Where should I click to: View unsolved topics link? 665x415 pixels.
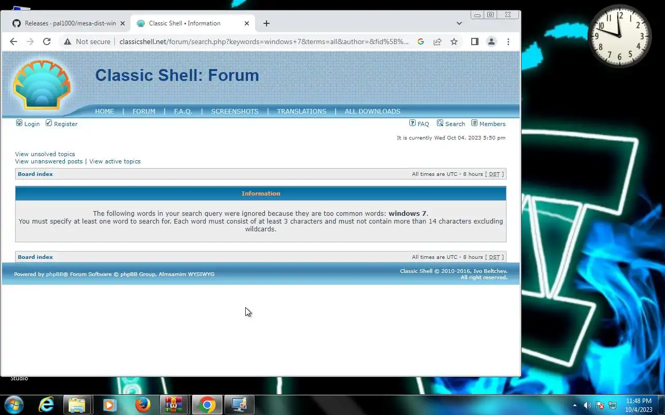tap(45, 154)
